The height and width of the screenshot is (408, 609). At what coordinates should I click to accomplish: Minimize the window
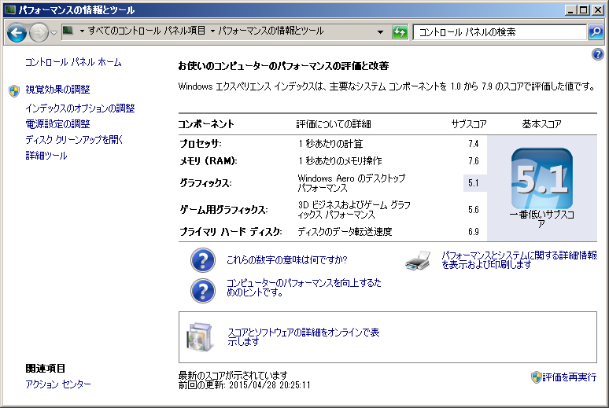pyautogui.click(x=570, y=9)
